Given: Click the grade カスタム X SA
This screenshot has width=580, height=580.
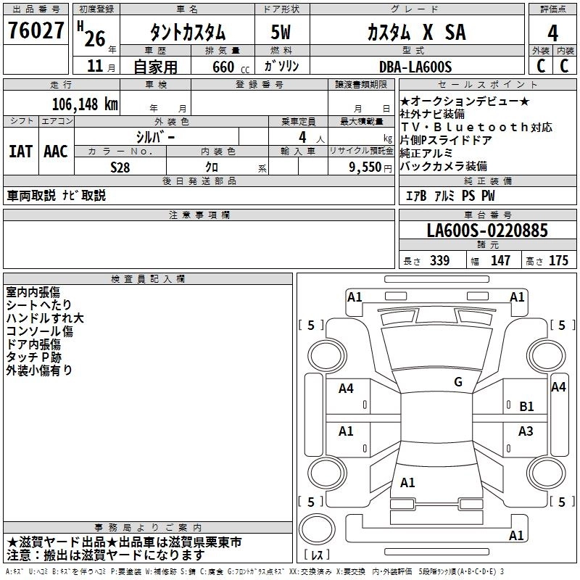Looking at the screenshot, I should click(x=417, y=32).
